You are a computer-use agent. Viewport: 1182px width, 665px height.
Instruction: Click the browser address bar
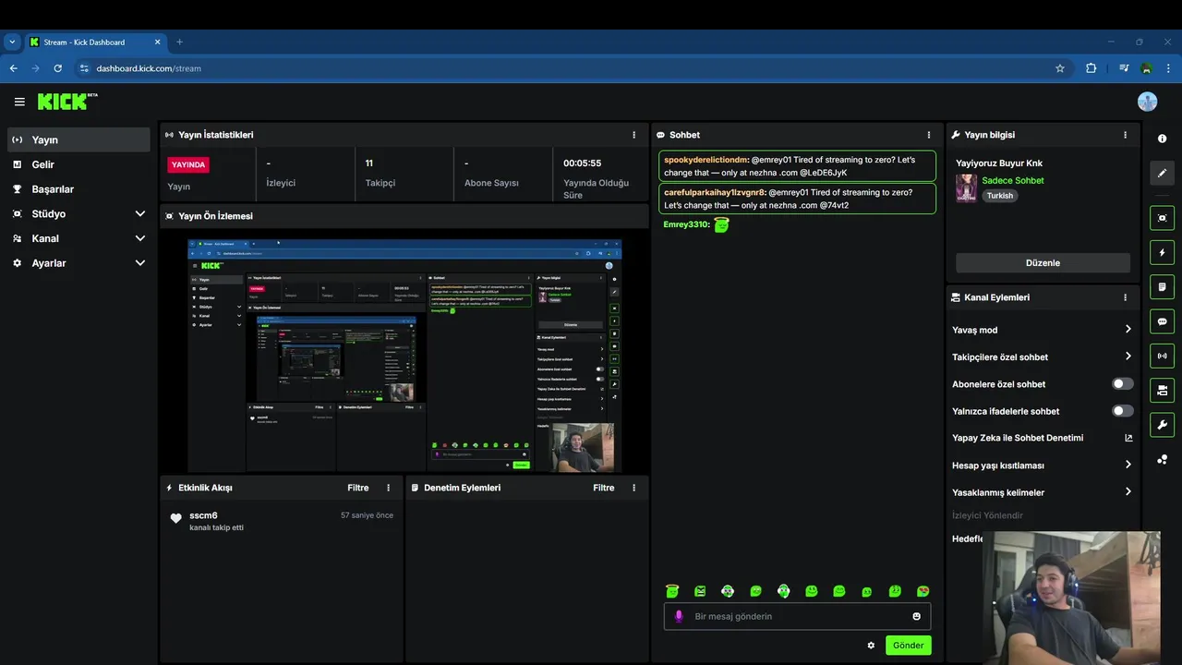[563, 68]
